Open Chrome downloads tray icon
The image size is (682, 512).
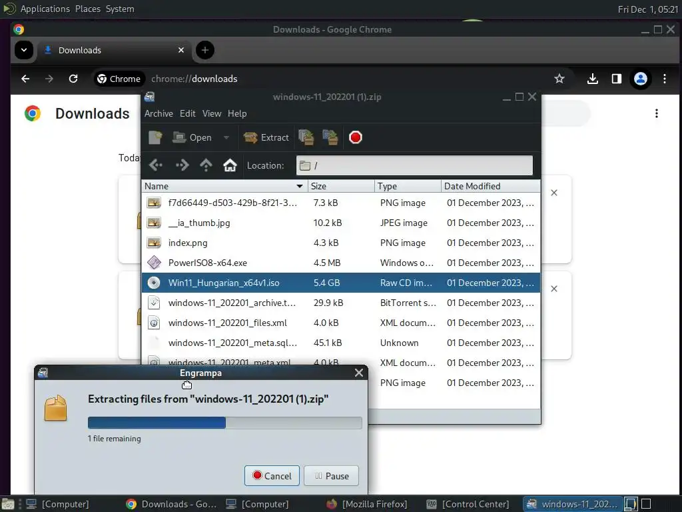592,79
